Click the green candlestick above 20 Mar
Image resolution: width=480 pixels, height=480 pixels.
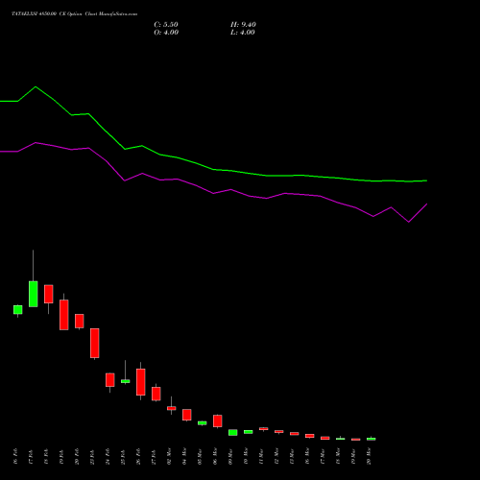pos(372,439)
